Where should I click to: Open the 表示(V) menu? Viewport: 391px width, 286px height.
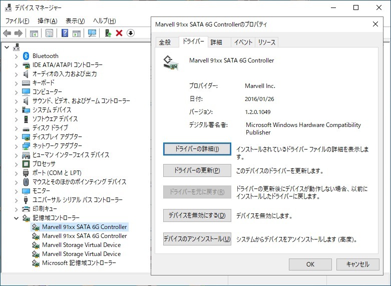coord(75,21)
